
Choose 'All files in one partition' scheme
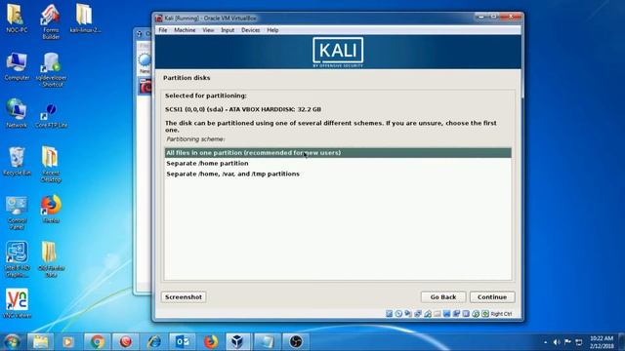point(338,153)
